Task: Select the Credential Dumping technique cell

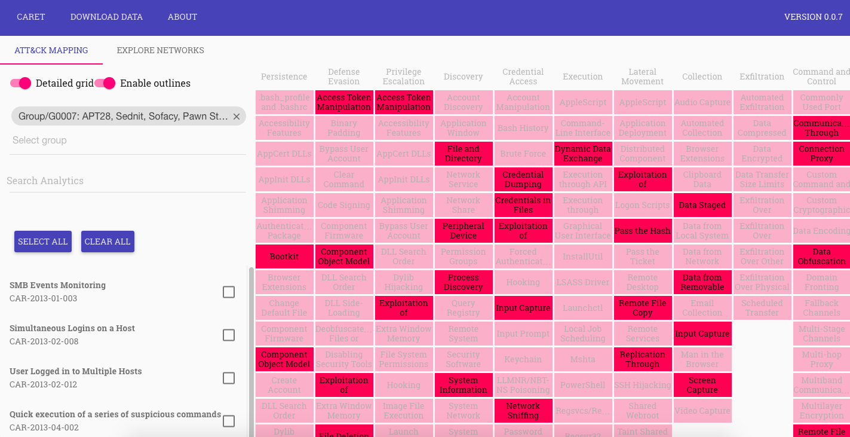Action: coord(523,179)
